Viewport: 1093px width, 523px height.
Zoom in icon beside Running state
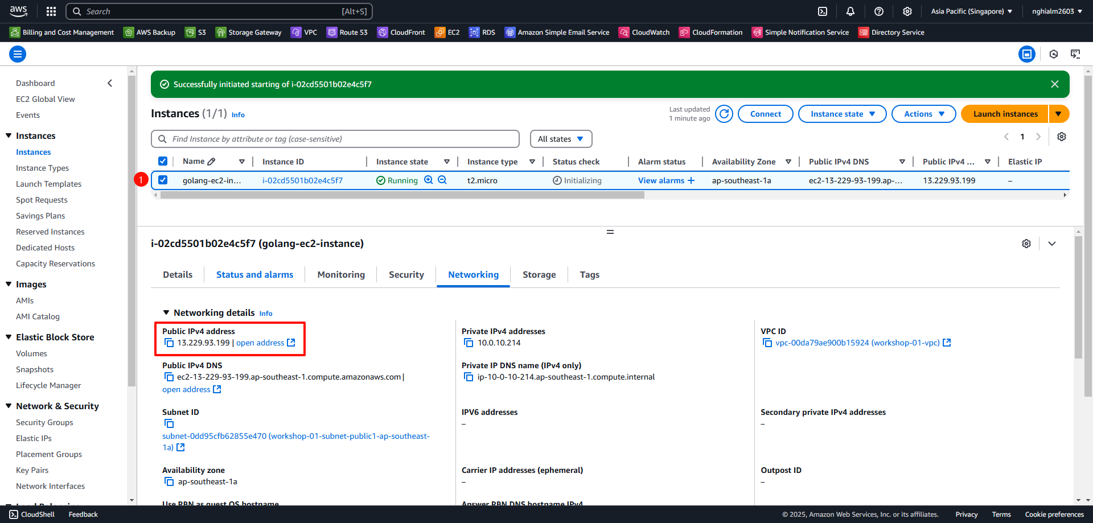click(429, 180)
